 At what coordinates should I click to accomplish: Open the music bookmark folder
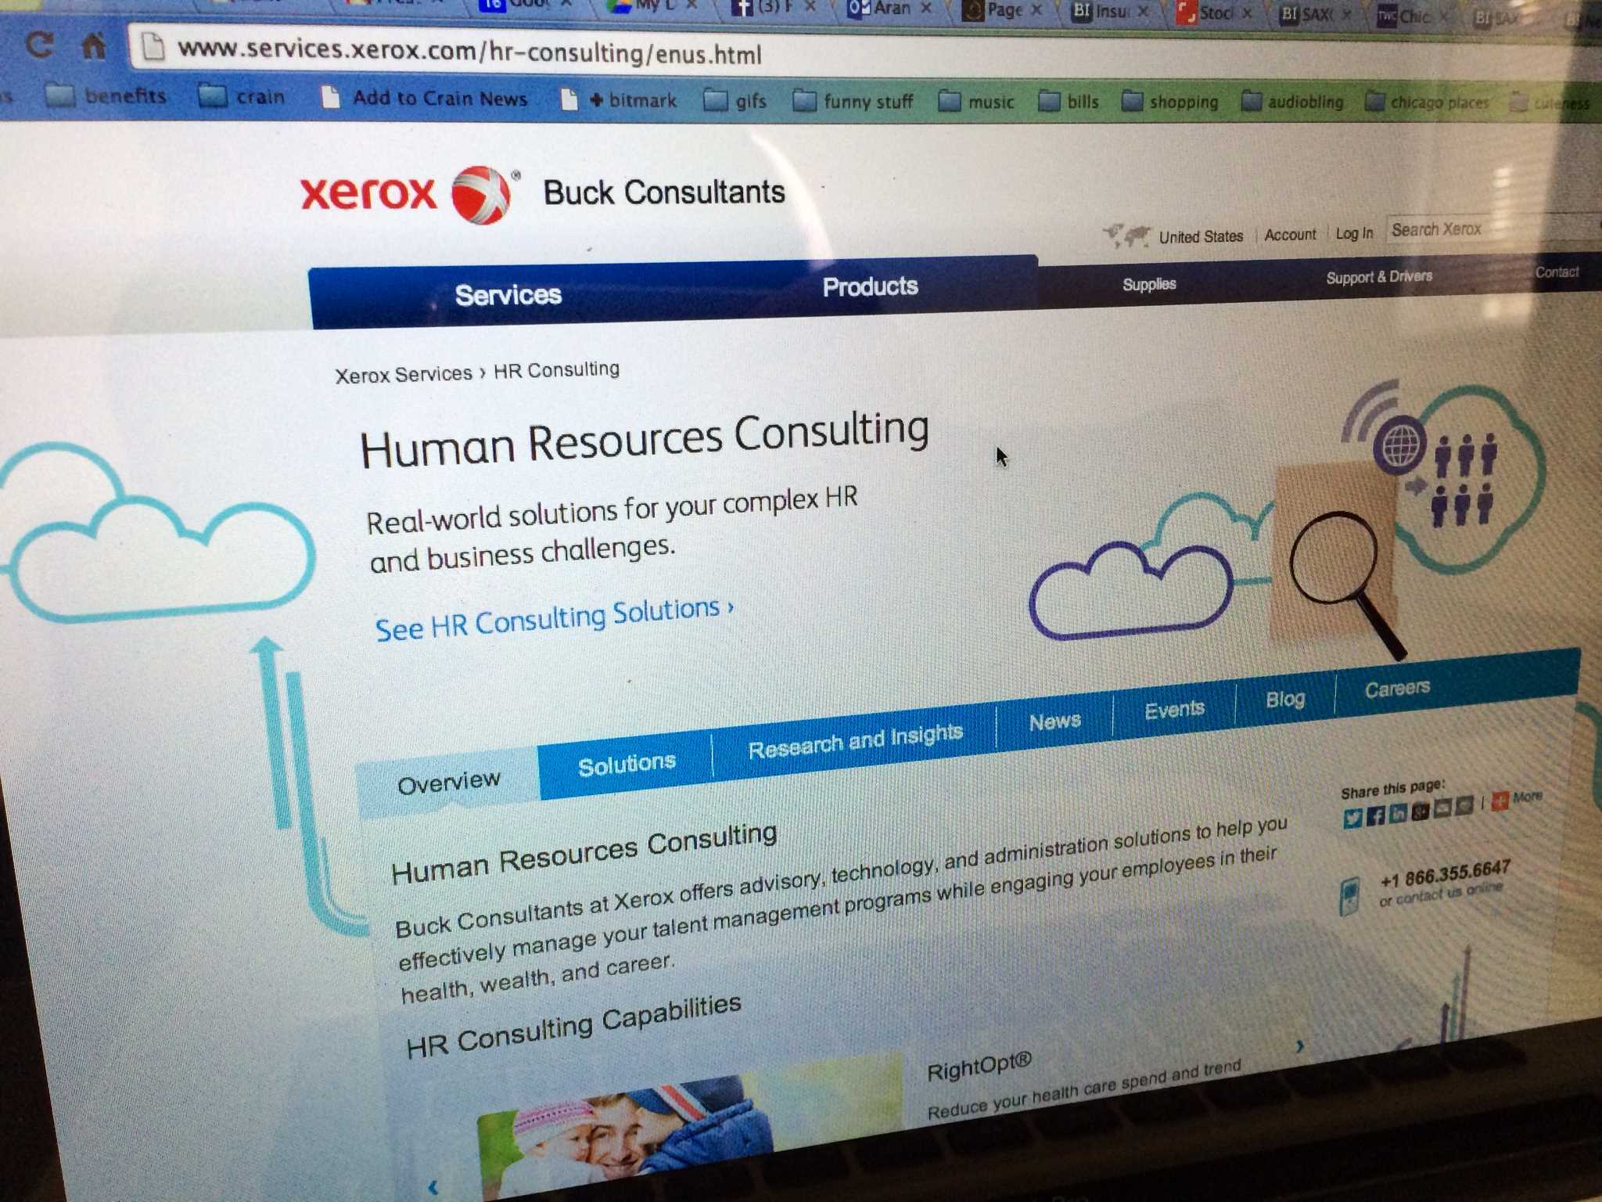pyautogui.click(x=976, y=102)
